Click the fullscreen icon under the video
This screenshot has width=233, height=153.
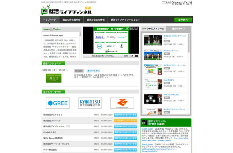click(136, 56)
